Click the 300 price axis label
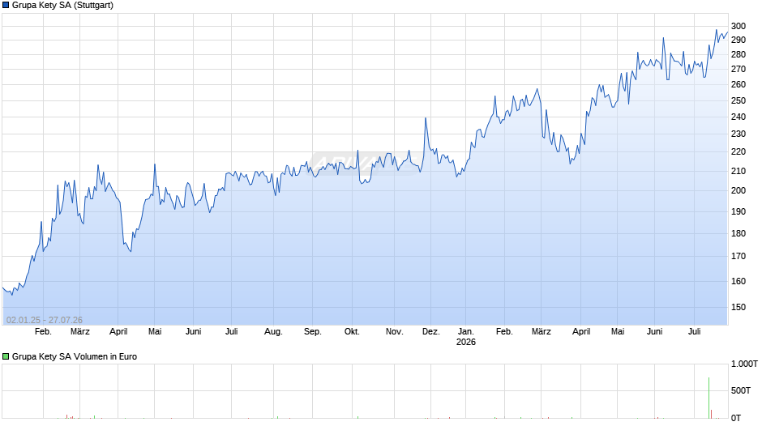The height and width of the screenshot is (426, 762). point(738,26)
